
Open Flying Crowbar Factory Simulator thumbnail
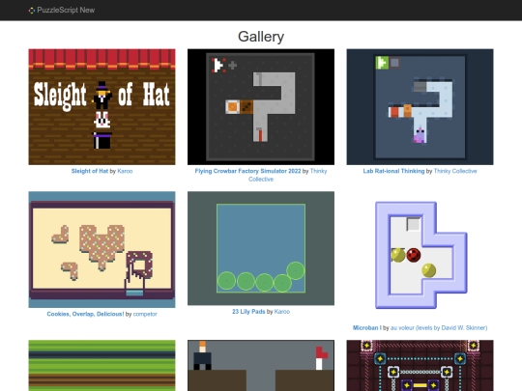261,107
